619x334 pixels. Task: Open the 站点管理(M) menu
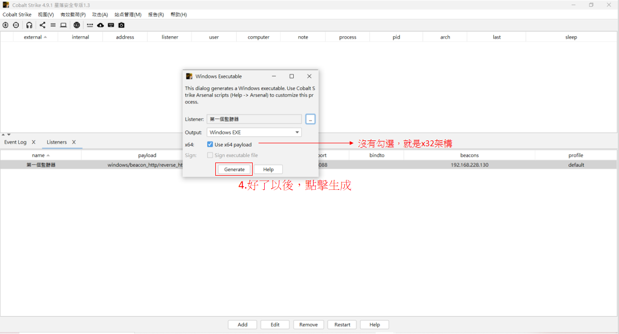click(x=128, y=15)
